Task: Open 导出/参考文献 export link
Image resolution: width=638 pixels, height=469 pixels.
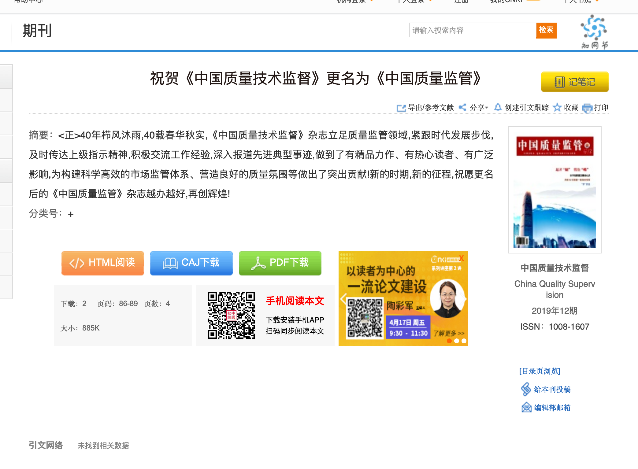Action: pos(431,108)
